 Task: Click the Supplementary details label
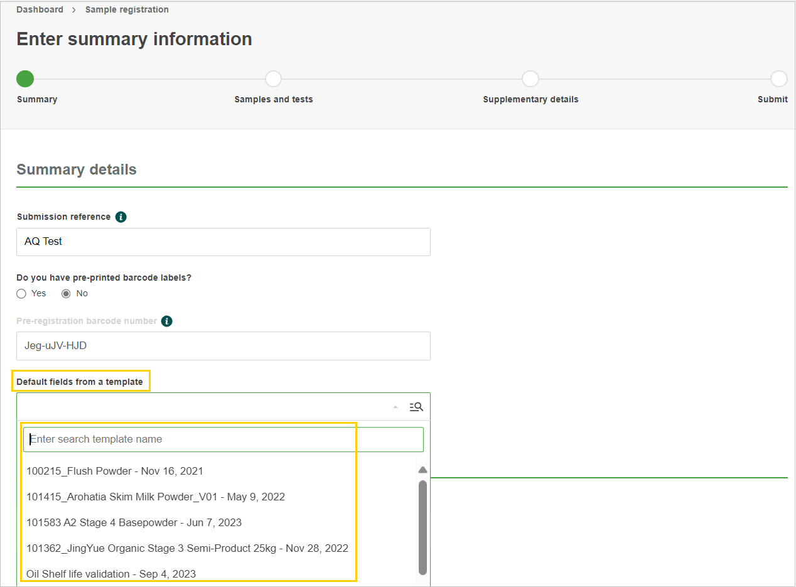pos(530,99)
